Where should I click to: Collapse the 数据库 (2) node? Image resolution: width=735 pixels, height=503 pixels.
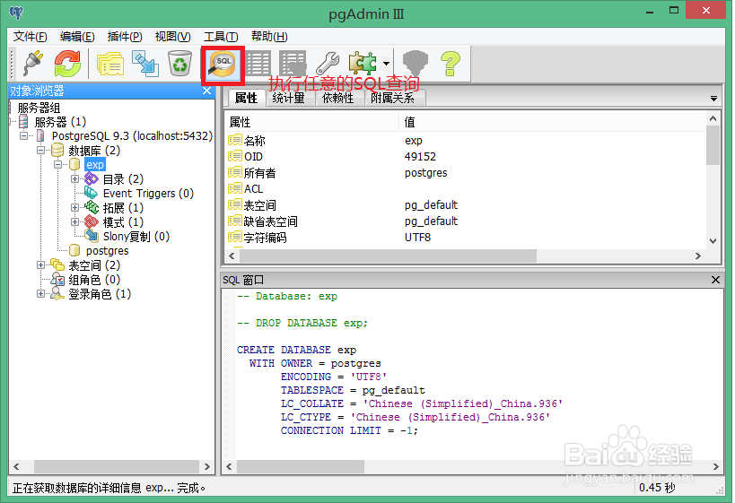coord(40,151)
